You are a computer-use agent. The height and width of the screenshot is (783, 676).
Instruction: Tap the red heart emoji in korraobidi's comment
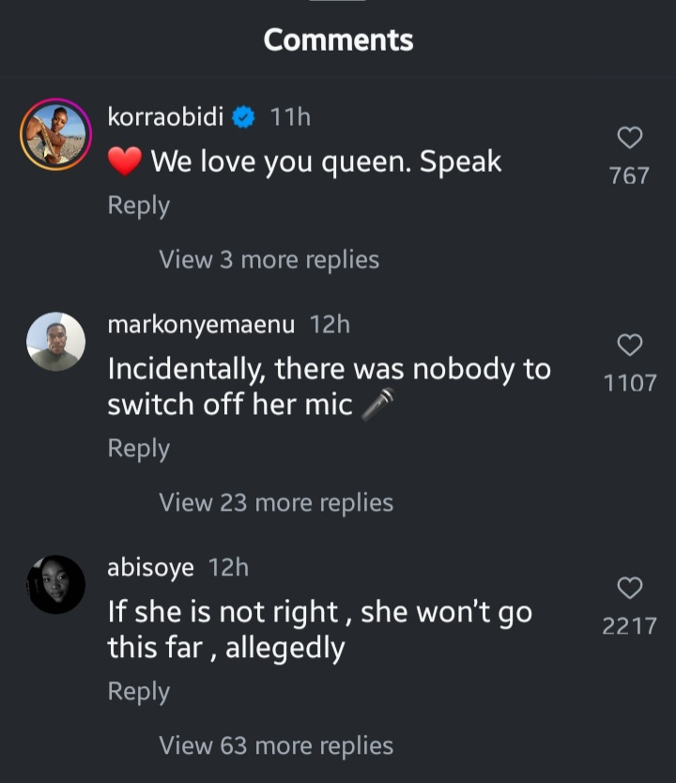[124, 162]
